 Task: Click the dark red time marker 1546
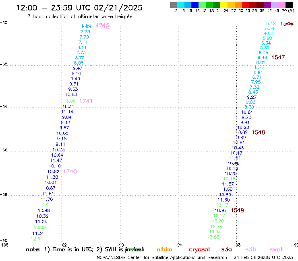pyautogui.click(x=287, y=24)
